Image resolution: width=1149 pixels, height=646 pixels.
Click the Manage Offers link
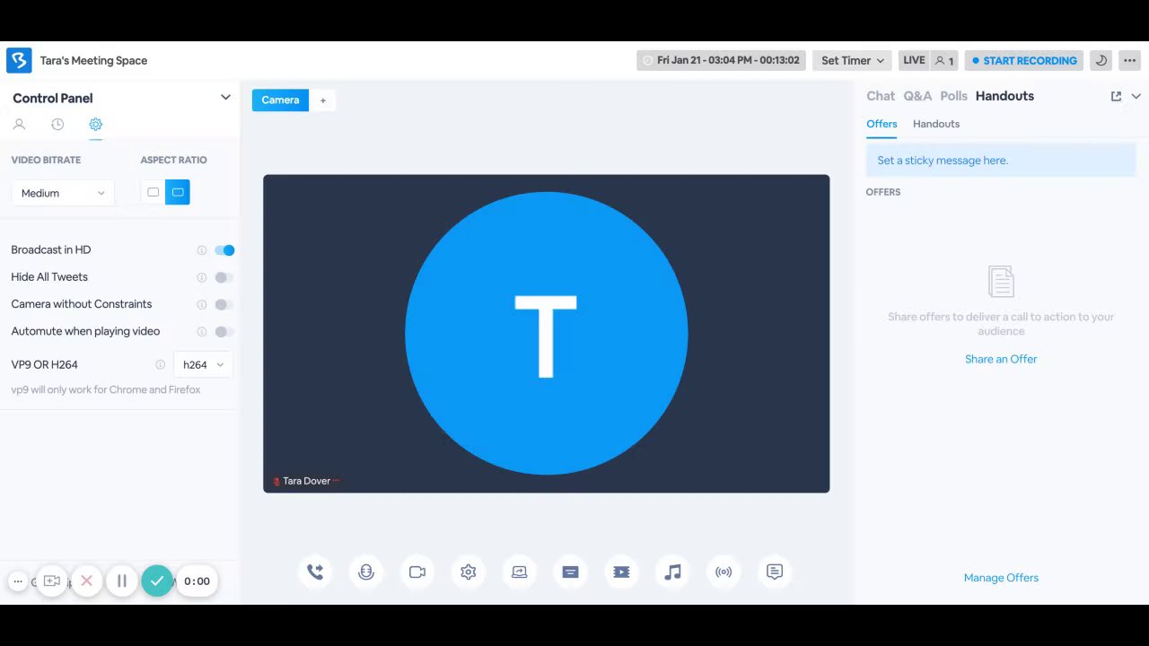1001,578
